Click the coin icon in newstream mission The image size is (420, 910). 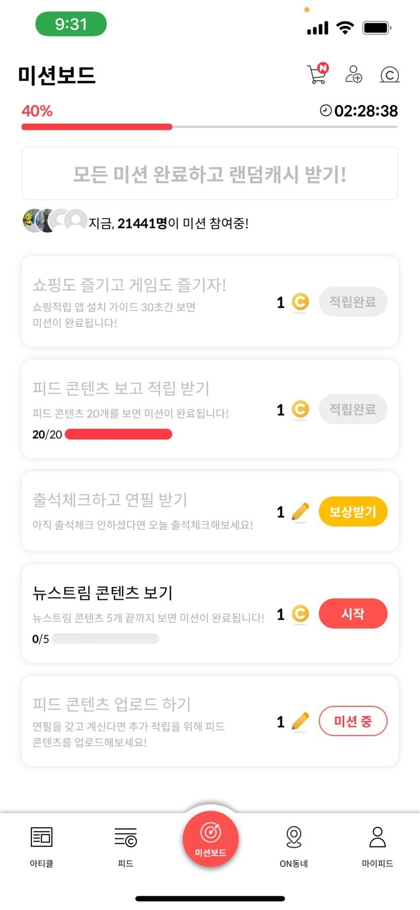click(x=300, y=614)
